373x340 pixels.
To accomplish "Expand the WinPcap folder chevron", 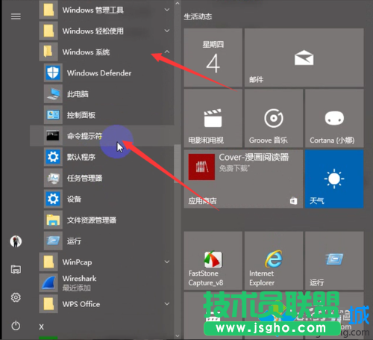I will 167,262.
